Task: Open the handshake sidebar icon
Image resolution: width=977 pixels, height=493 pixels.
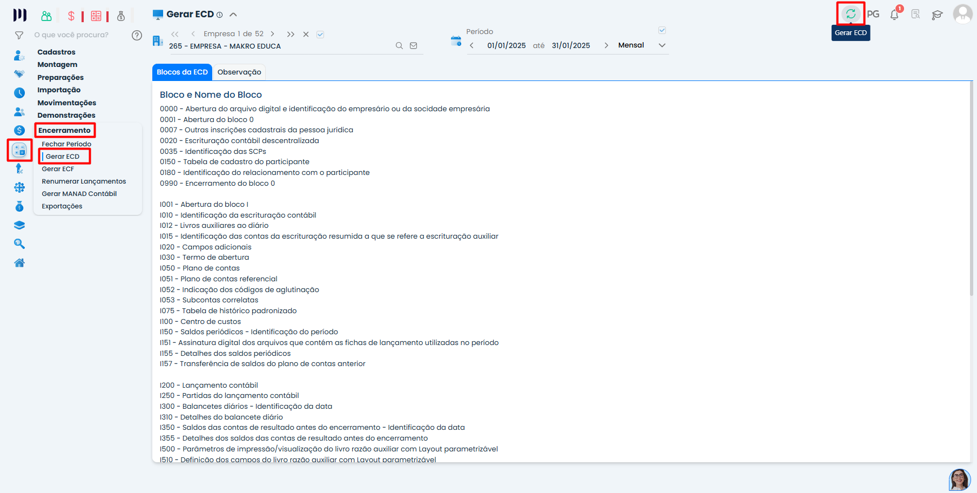Action: 19,73
